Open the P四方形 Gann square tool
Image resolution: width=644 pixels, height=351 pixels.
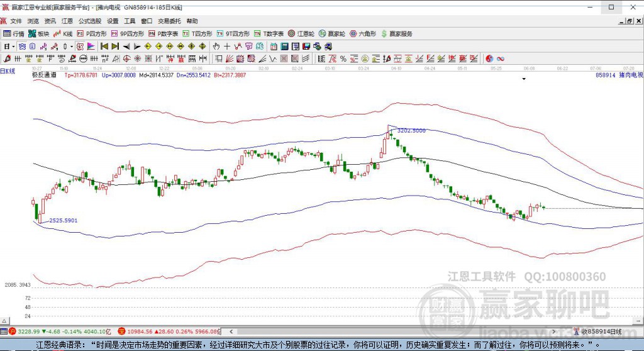tap(92, 34)
